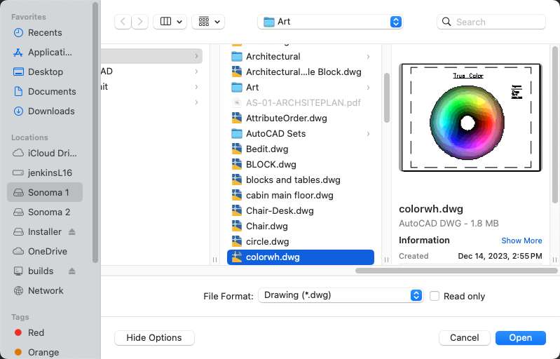Viewport: 560px width, 359px height.
Task: Open the File Format dropdown
Action: point(340,295)
